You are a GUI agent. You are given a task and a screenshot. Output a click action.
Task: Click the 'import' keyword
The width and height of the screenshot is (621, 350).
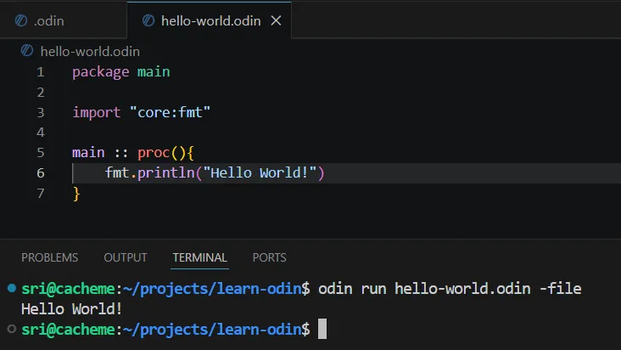96,113
